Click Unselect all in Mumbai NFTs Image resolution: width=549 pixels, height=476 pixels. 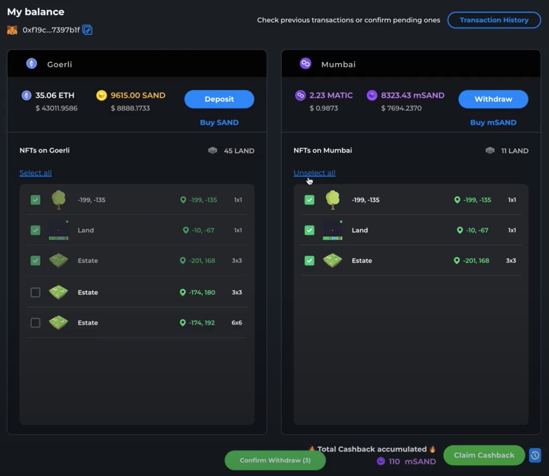pos(314,173)
